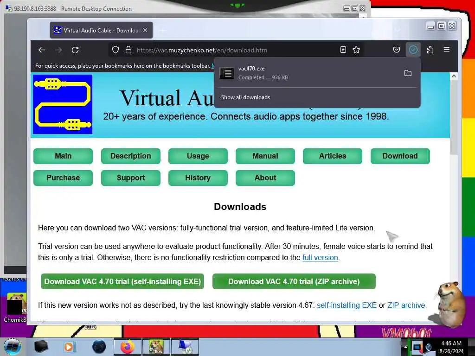Image resolution: width=475 pixels, height=356 pixels.
Task: Open the Articles page
Action: click(332, 156)
